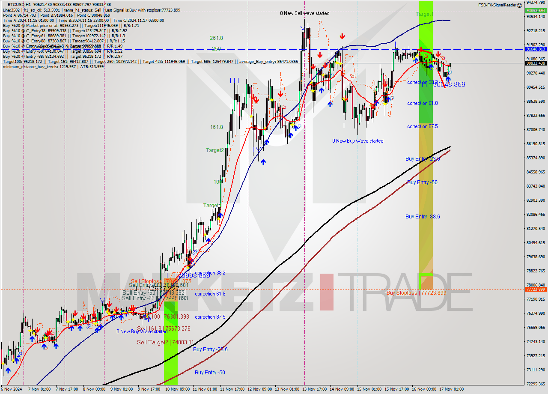The height and width of the screenshot is (394, 548).
Task: Click the 86190.815 price scale value
Action: pos(535,143)
